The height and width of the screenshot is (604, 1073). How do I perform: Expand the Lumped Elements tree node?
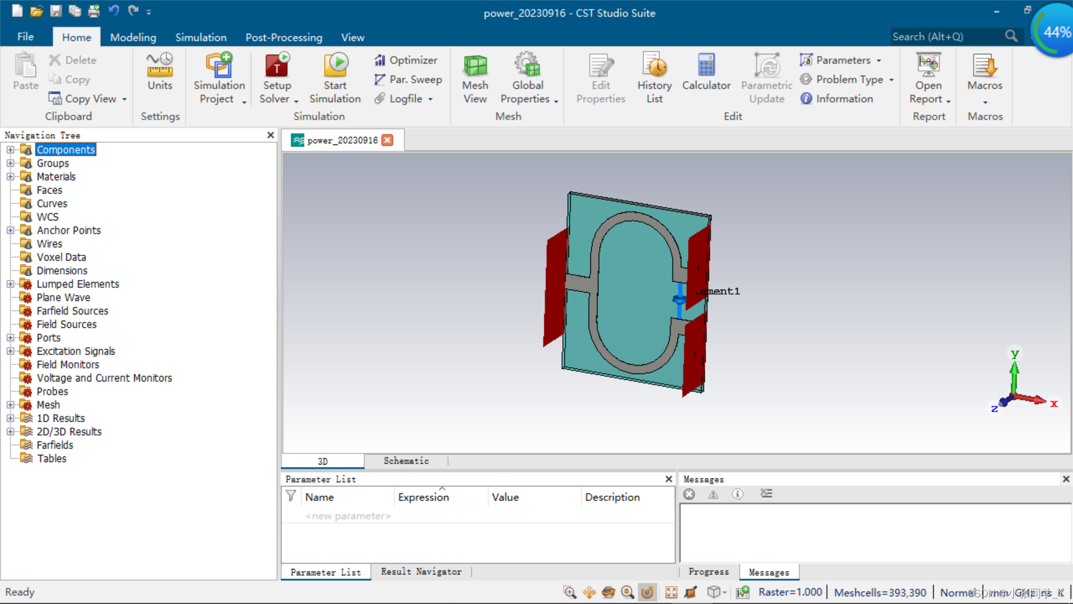10,284
